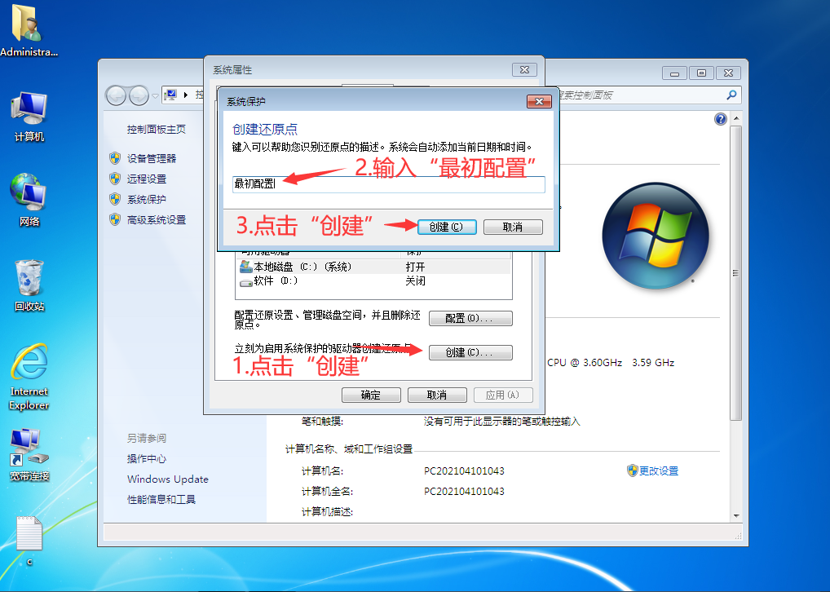The width and height of the screenshot is (830, 592).
Task: Click computer name PC202104101043 beside 计算机名
Action: tap(464, 471)
